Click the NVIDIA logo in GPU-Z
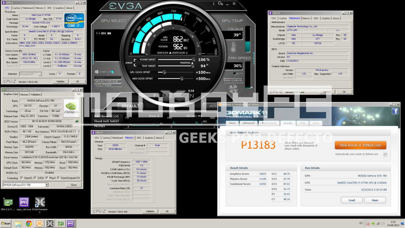Screen dimensions: 405x228 [x=72, y=109]
